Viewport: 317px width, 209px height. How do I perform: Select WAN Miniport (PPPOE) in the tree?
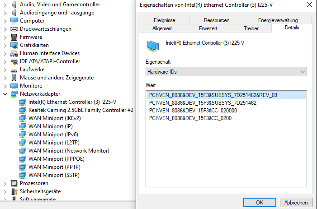[57, 159]
